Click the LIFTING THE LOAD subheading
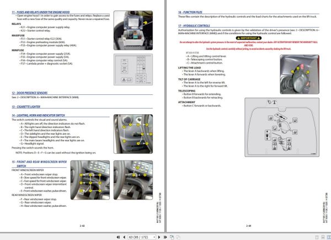 tap(189, 68)
